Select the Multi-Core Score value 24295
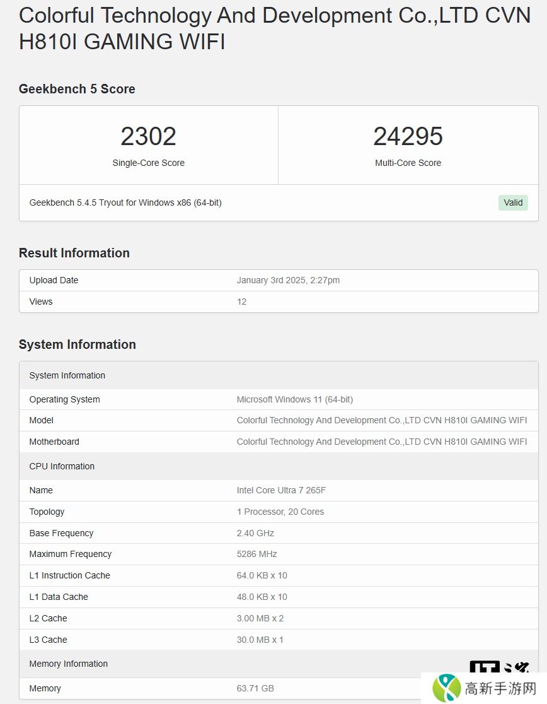Screen dimensions: 547x704 coord(408,136)
